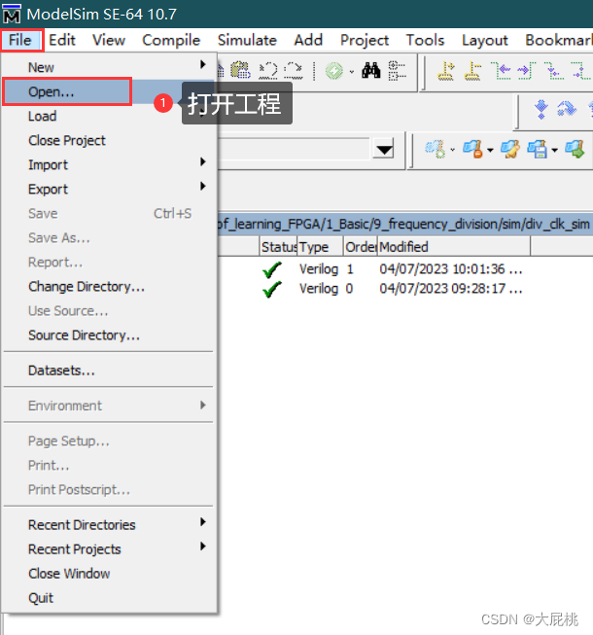Sort by the Status column header

pos(278,247)
